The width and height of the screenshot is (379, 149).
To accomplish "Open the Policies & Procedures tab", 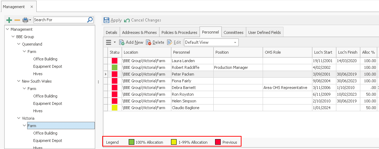I will click(x=179, y=32).
